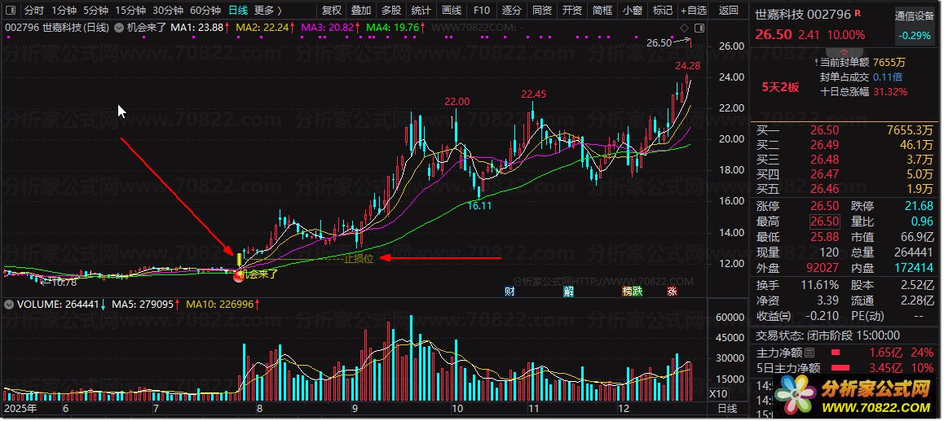
Task: Click the 机会来了 red signal ball
Action: 238,276
